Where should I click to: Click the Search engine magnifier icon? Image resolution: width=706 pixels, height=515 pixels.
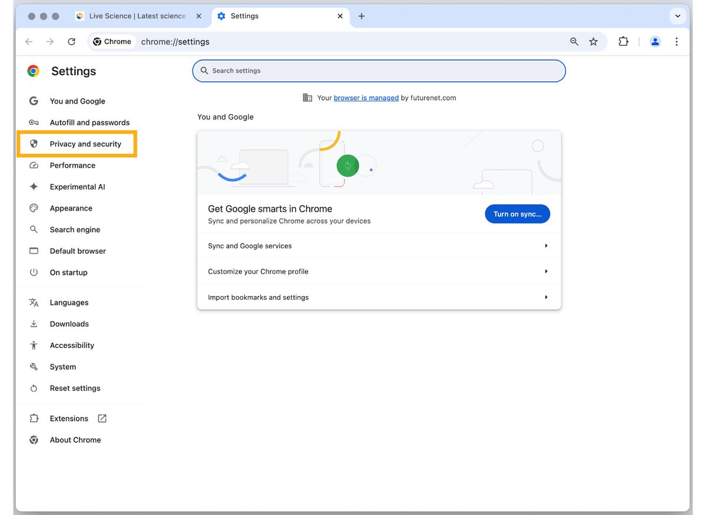pyautogui.click(x=34, y=230)
